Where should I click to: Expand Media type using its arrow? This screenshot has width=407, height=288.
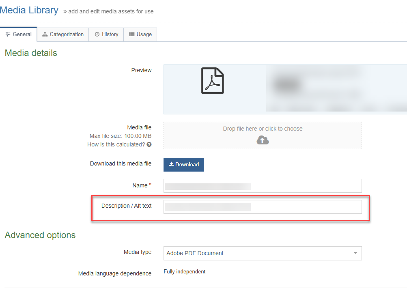[355, 253]
